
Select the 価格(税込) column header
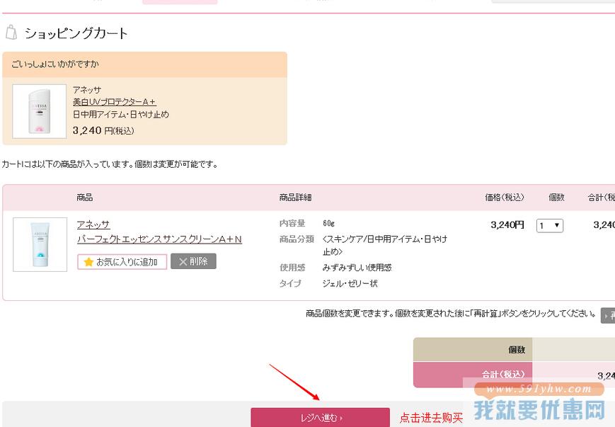click(x=505, y=198)
